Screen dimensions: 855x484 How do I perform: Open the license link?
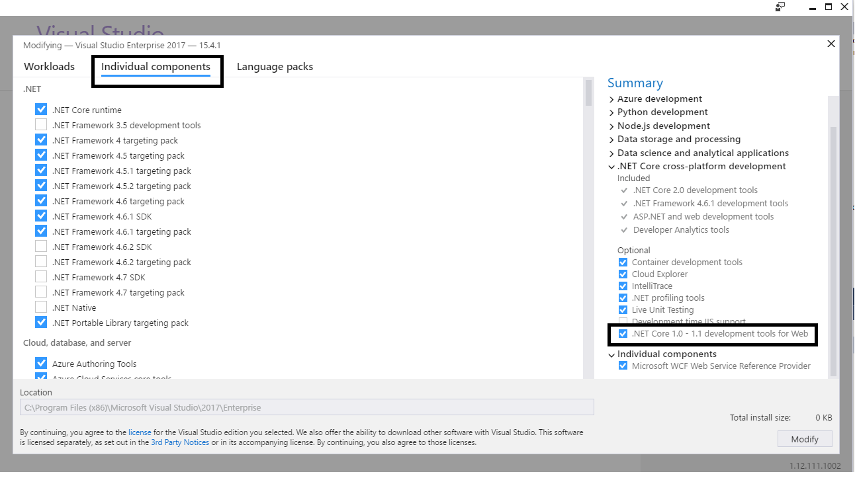tap(140, 432)
